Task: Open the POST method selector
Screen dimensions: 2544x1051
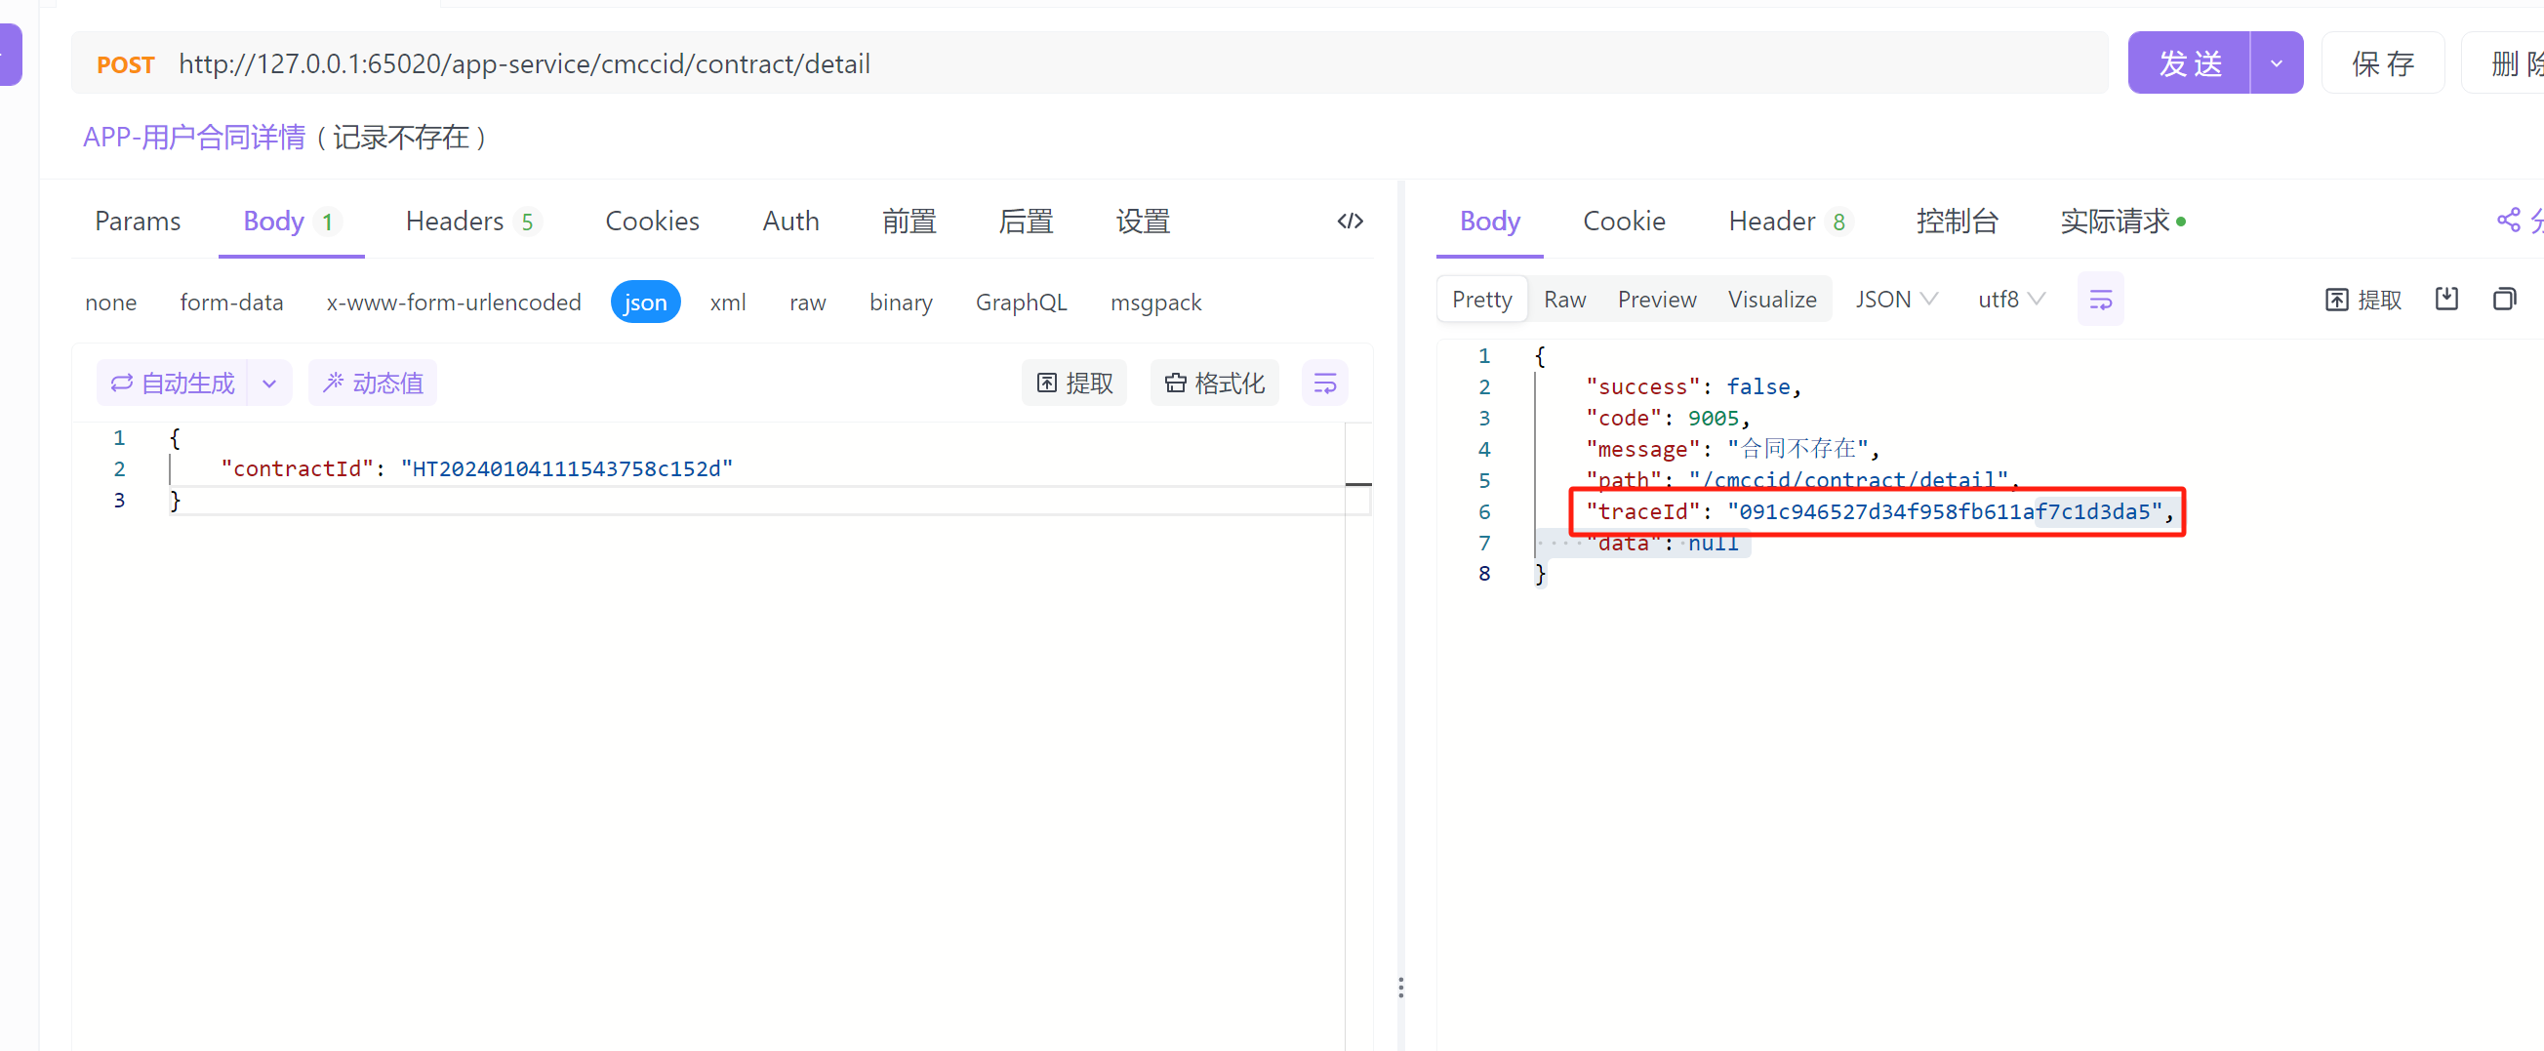Action: [x=126, y=64]
